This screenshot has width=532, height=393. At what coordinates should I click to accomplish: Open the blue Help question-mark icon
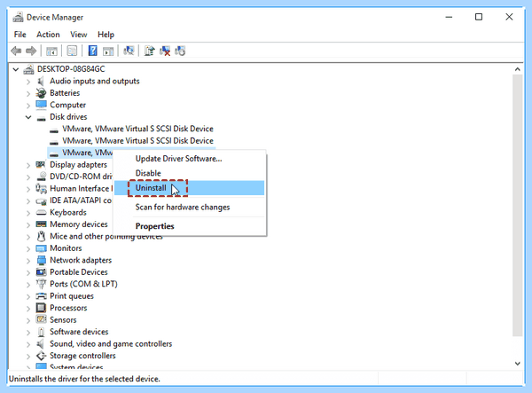pyautogui.click(x=92, y=51)
